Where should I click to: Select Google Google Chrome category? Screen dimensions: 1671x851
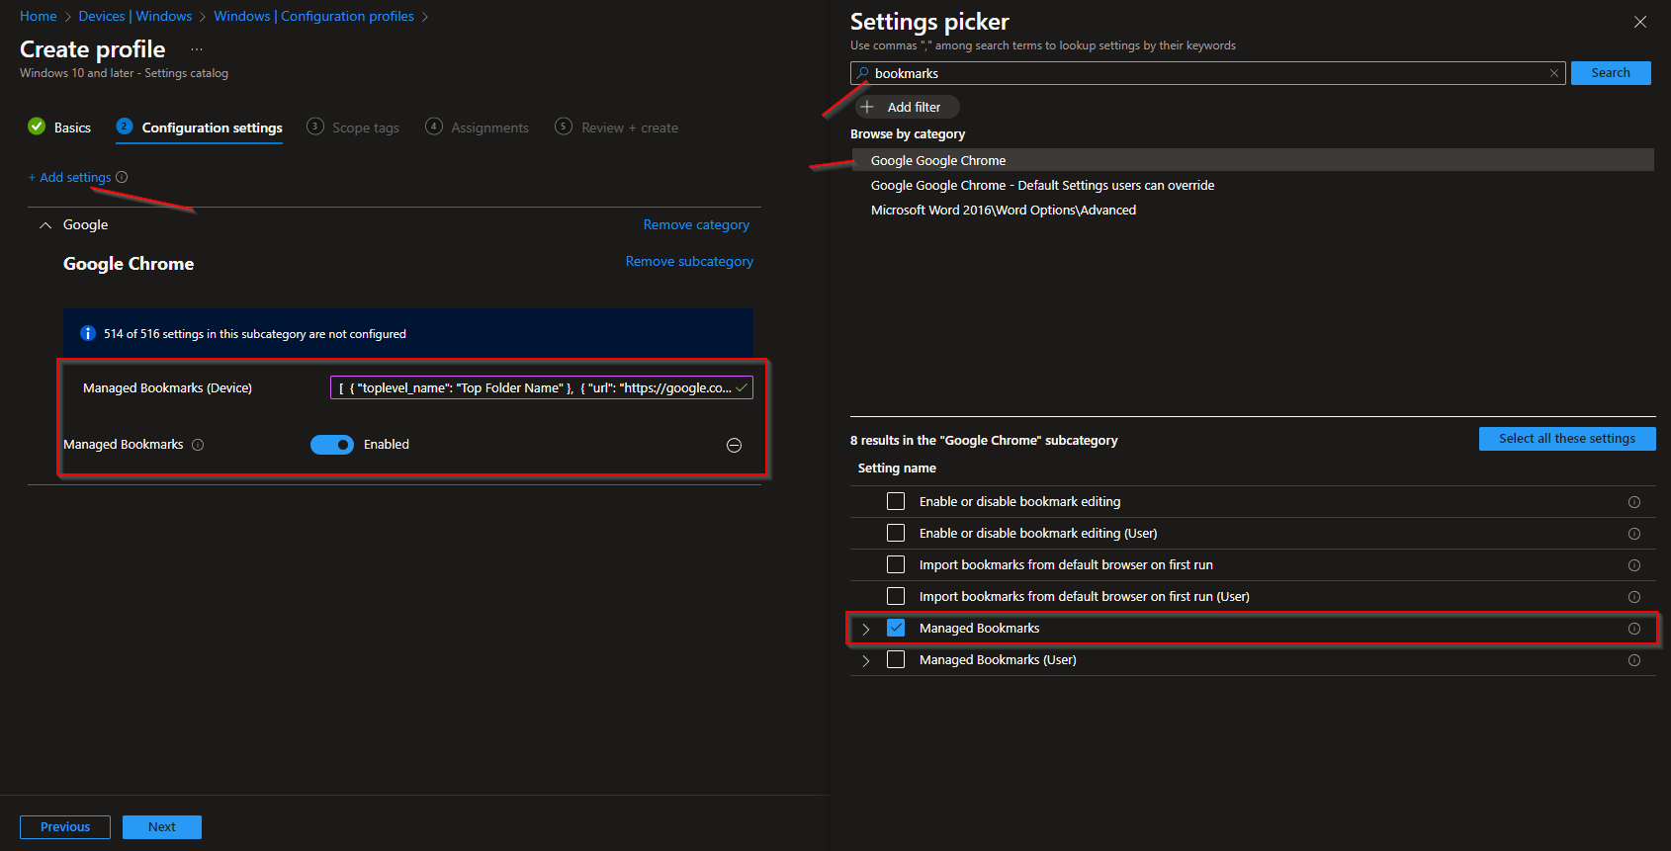(x=1253, y=160)
